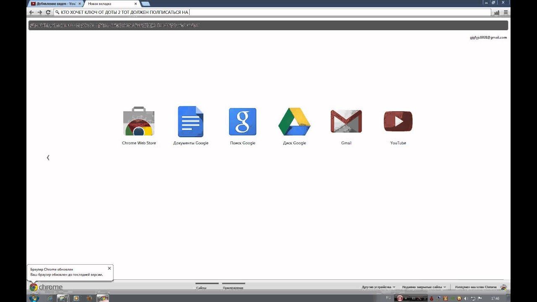This screenshot has height=302, width=537.
Task: Click the language indicator in the taskbar
Action: (388, 298)
